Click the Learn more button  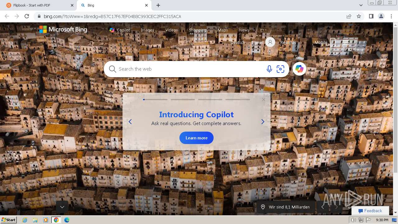click(197, 138)
